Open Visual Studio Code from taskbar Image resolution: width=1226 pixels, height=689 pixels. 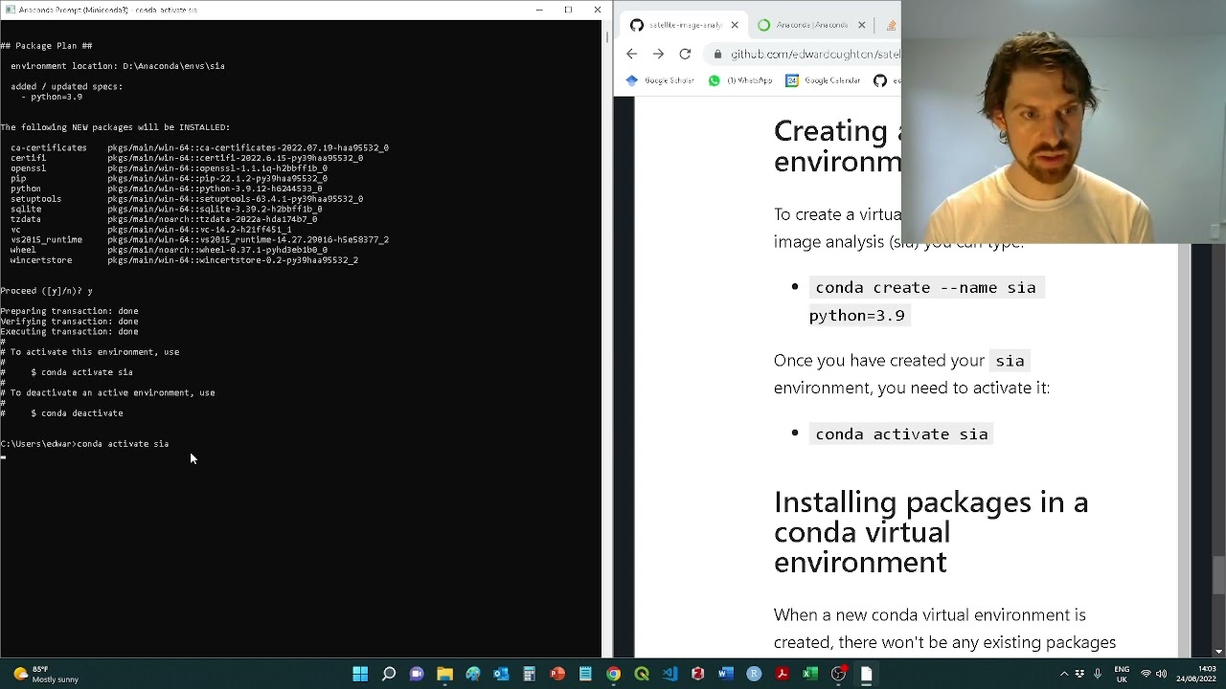point(670,674)
